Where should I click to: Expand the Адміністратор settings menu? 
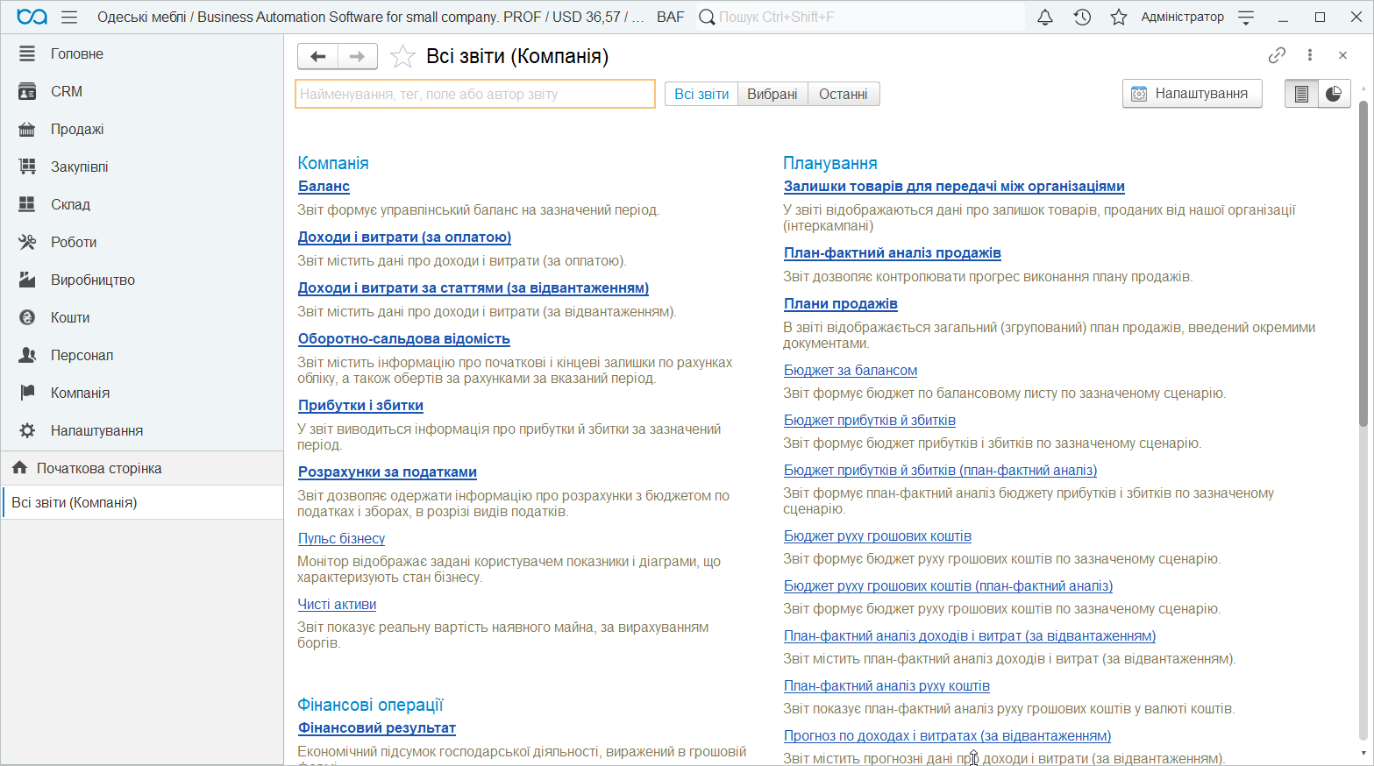pos(1245,18)
